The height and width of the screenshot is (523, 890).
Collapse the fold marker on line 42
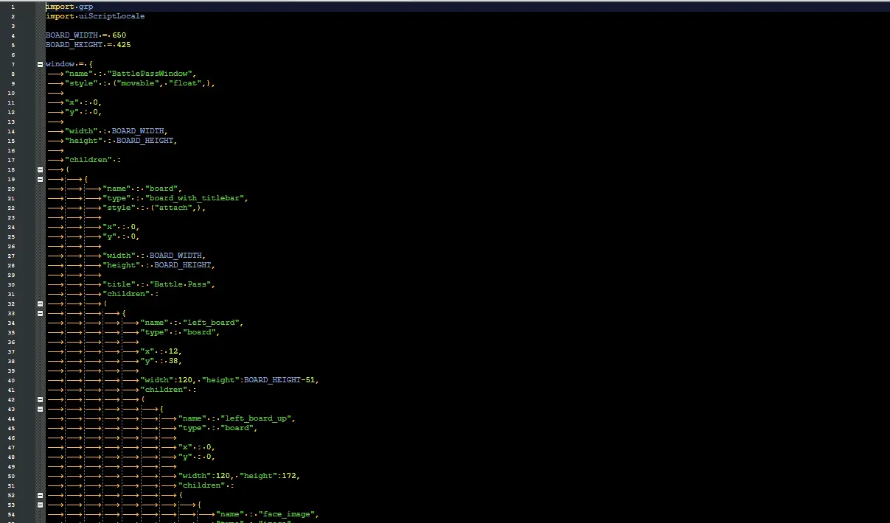point(40,399)
